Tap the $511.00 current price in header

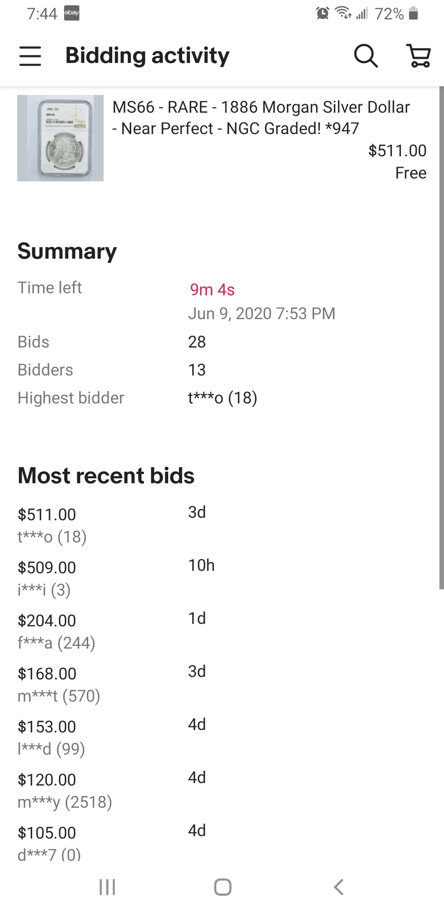click(397, 151)
